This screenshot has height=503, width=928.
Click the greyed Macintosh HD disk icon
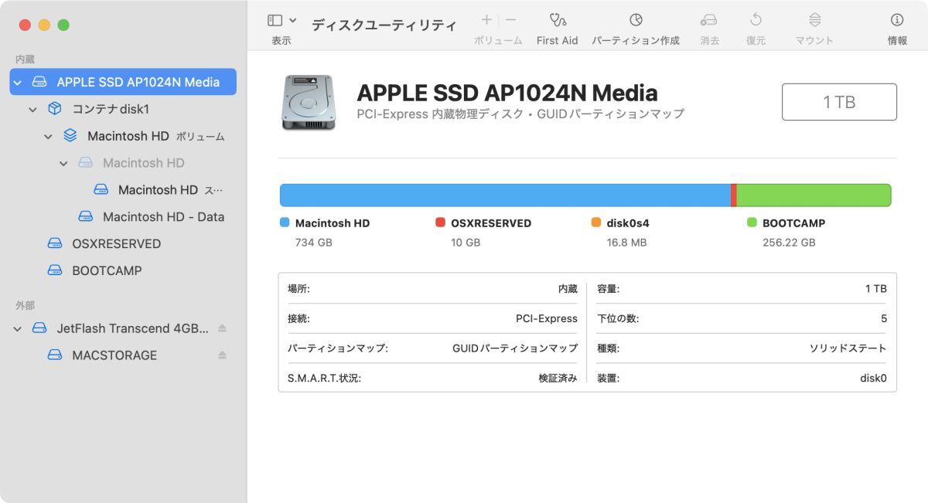[86, 163]
